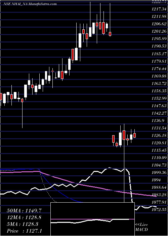Select the 1206.62 price axis label

159,24
